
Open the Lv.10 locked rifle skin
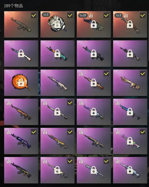[94, 24]
